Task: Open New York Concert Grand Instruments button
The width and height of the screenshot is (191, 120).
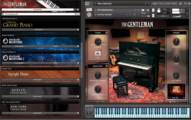Action: coord(38,113)
